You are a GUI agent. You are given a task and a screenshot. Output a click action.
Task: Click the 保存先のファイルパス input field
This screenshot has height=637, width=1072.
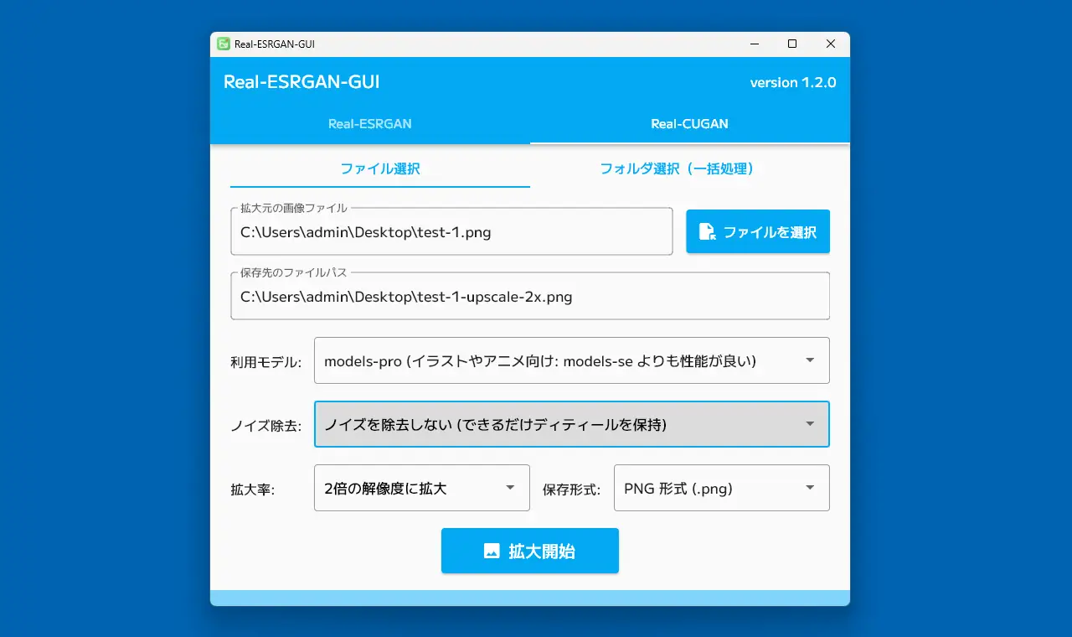tap(530, 296)
